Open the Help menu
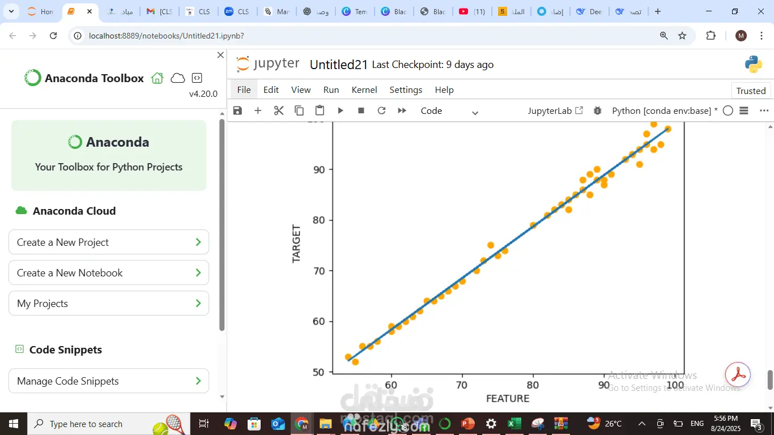 click(x=444, y=89)
